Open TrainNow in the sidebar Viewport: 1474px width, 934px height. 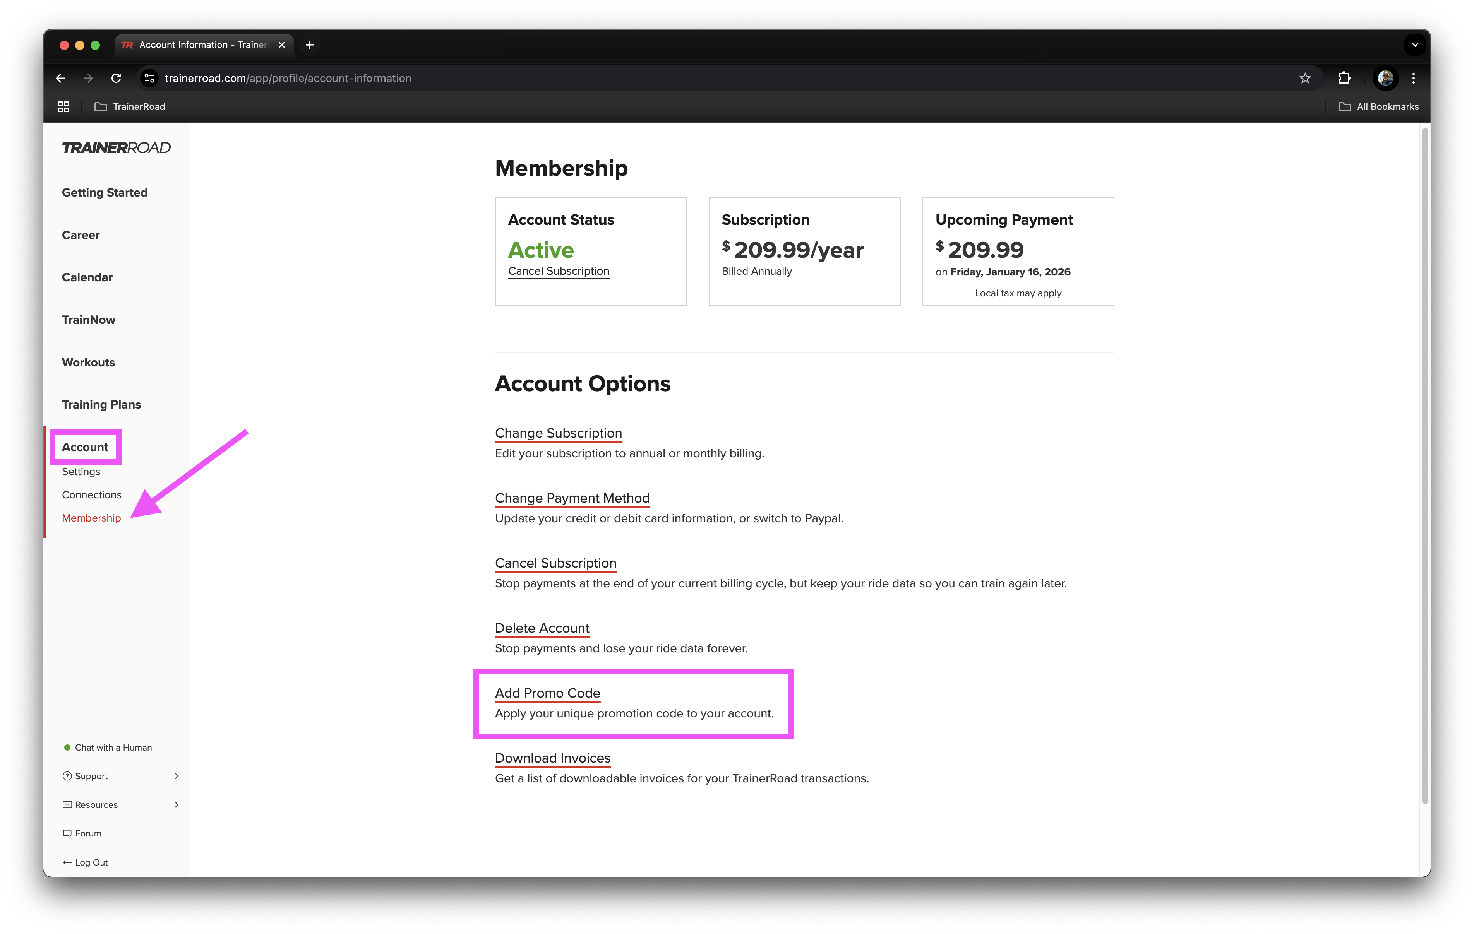point(88,320)
